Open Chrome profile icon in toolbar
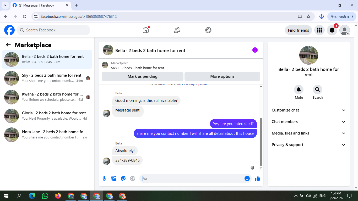 point(322,16)
